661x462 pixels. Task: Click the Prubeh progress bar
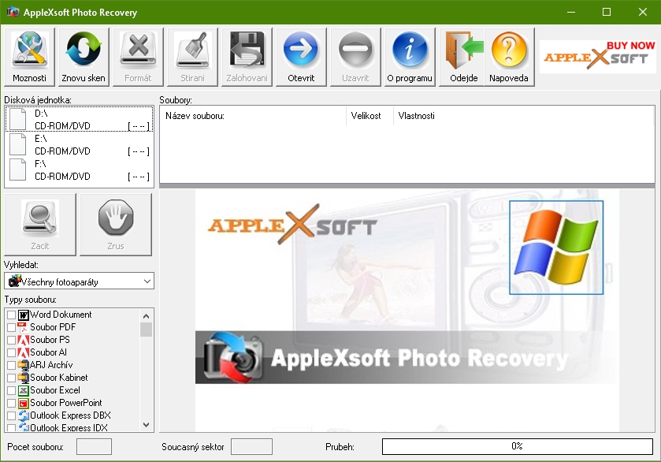(x=518, y=446)
